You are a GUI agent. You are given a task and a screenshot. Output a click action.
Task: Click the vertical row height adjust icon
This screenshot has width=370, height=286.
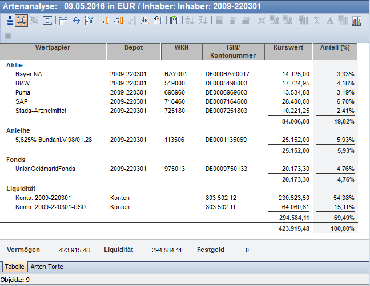click(x=47, y=21)
